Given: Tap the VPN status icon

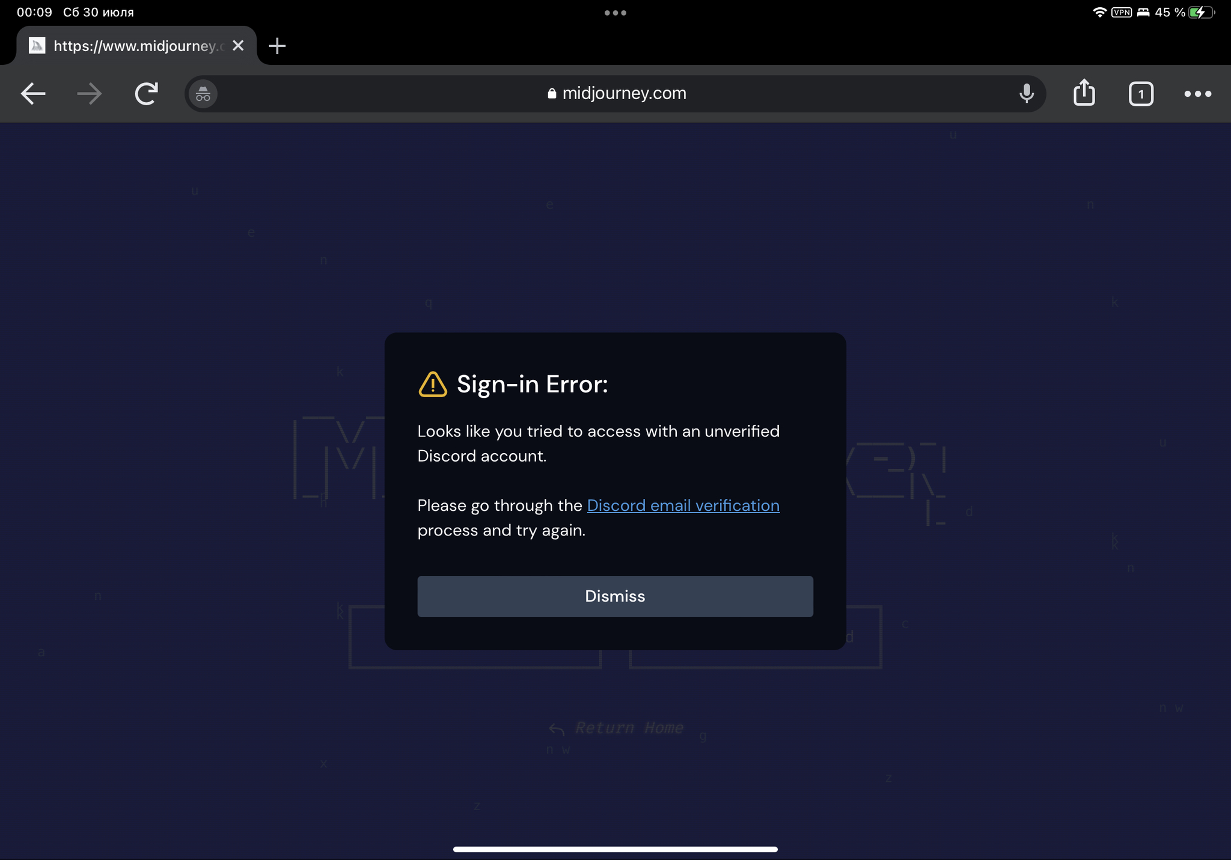Looking at the screenshot, I should tap(1122, 13).
